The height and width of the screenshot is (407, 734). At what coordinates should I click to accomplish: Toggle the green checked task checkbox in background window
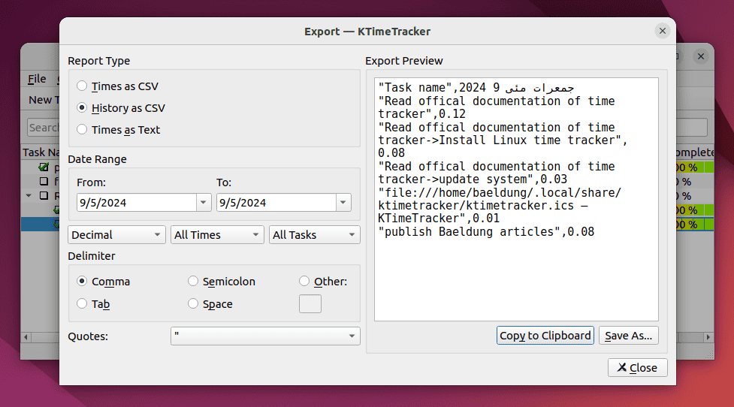[x=44, y=167]
